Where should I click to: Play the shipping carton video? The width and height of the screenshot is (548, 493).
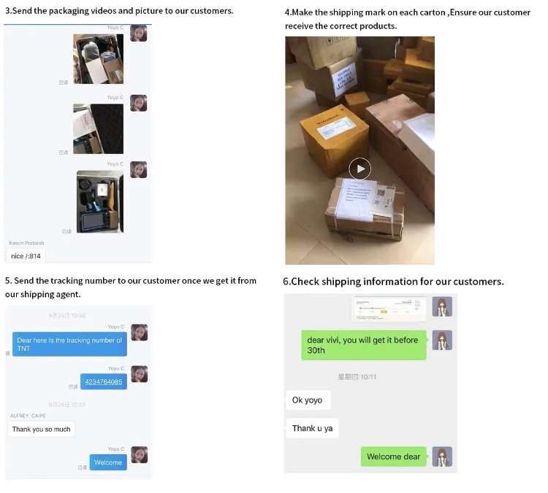(x=359, y=169)
